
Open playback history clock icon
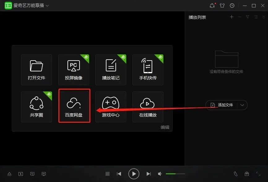232,6
